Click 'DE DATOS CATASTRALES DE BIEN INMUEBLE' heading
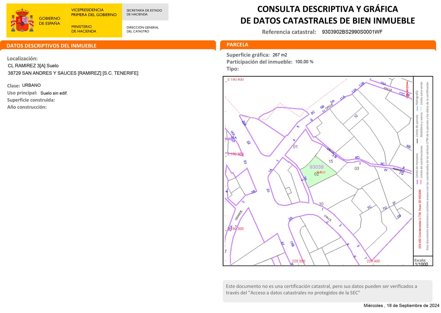441x313 pixels. point(327,21)
